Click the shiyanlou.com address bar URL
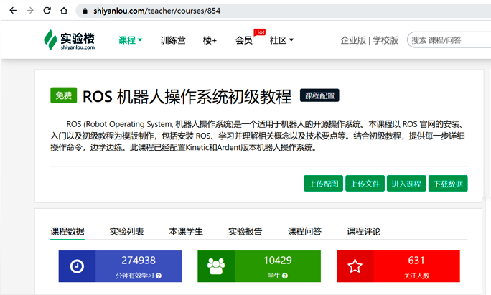Image resolution: width=491 pixels, height=295 pixels. 156,11
